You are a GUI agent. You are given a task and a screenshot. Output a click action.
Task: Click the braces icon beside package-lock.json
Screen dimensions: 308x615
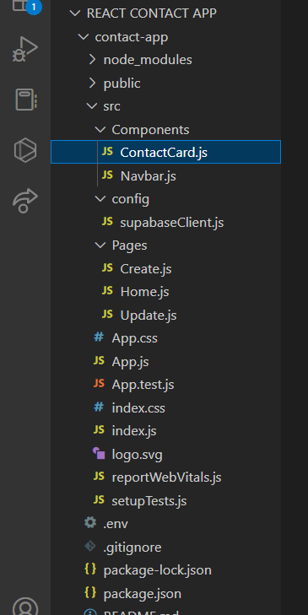[90, 569]
